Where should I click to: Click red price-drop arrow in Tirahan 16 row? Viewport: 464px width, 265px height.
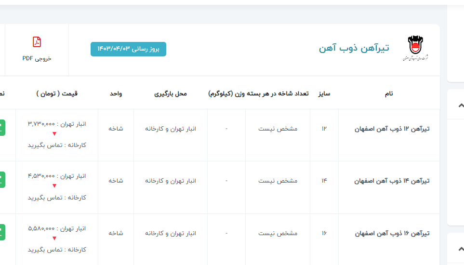click(x=54, y=238)
